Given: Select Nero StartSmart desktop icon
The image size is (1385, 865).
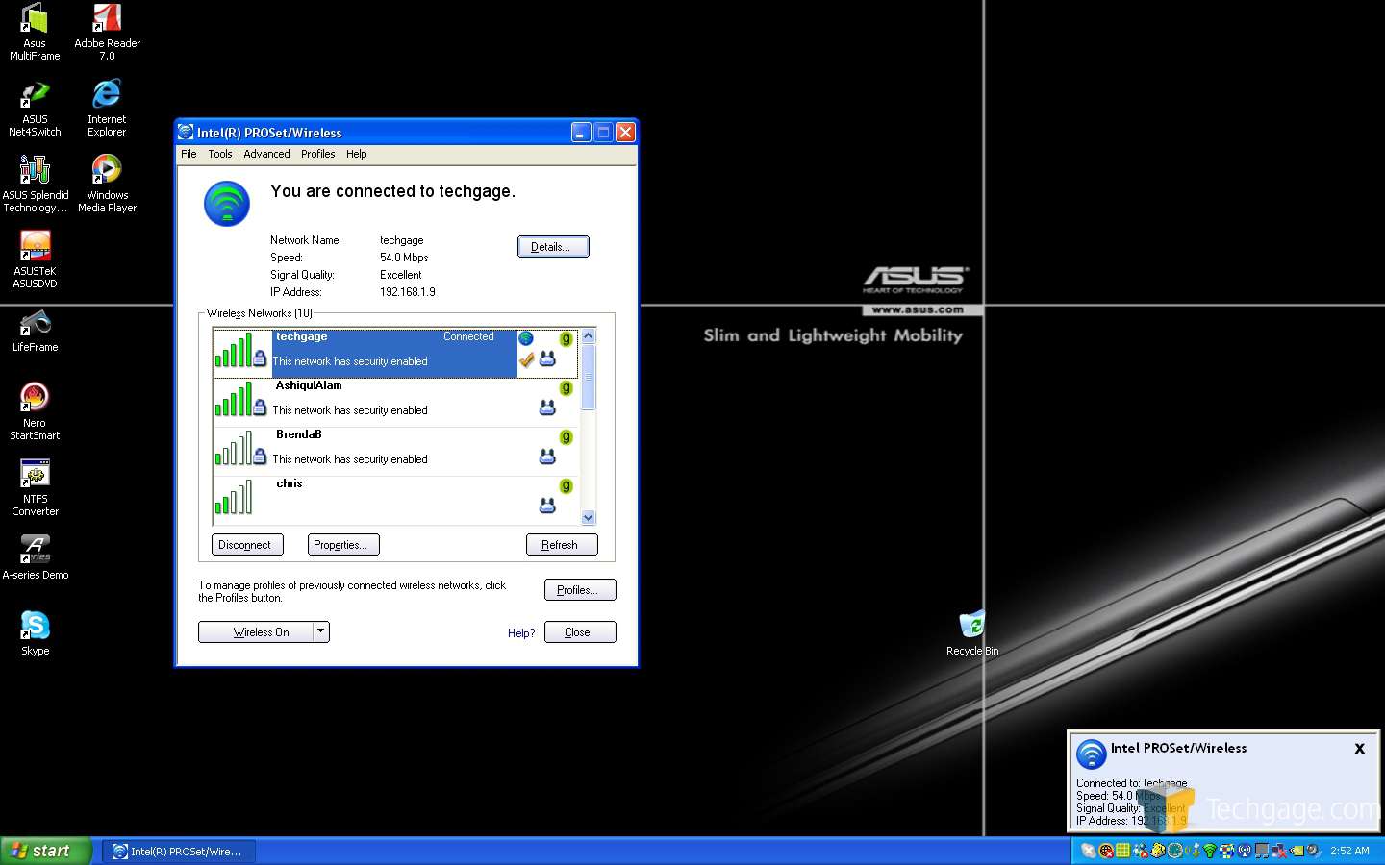Looking at the screenshot, I should pos(35,411).
